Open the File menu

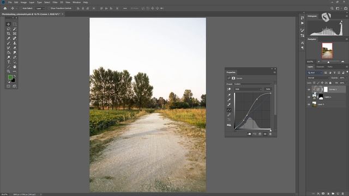tap(10, 2)
